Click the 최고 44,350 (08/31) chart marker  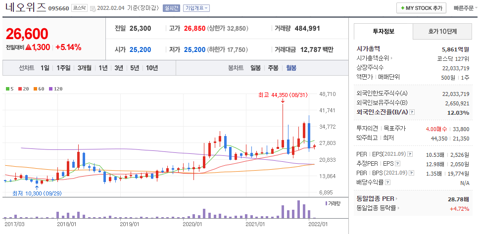click(283, 95)
